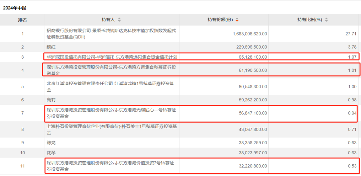The image size is (361, 176).
Task: Select holder name 陈亮
Action: [51, 143]
